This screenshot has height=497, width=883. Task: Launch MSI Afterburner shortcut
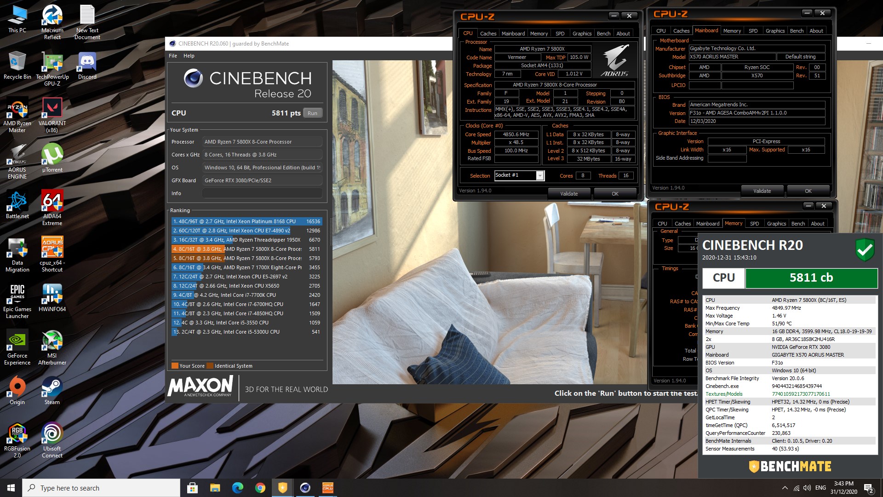[52, 348]
